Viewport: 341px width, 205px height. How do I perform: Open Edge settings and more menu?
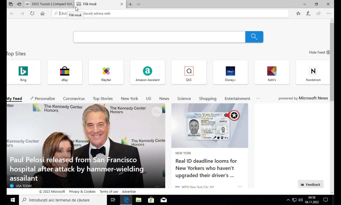click(x=329, y=13)
